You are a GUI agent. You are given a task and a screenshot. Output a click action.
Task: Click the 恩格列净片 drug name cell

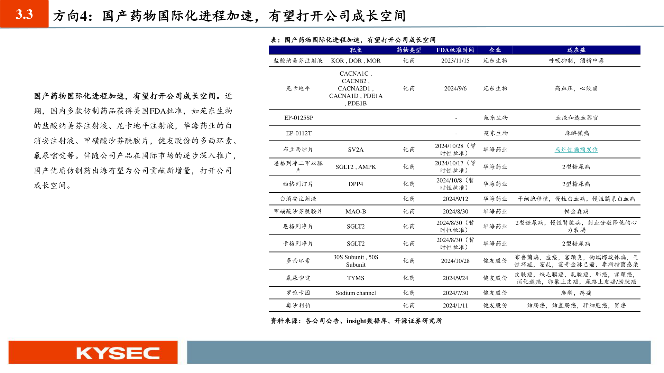click(x=298, y=227)
